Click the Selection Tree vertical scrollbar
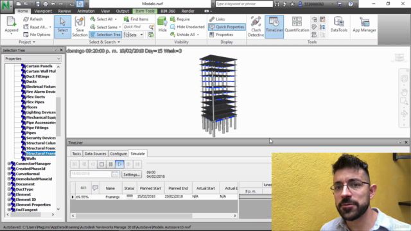The image size is (411, 231). click(58, 138)
